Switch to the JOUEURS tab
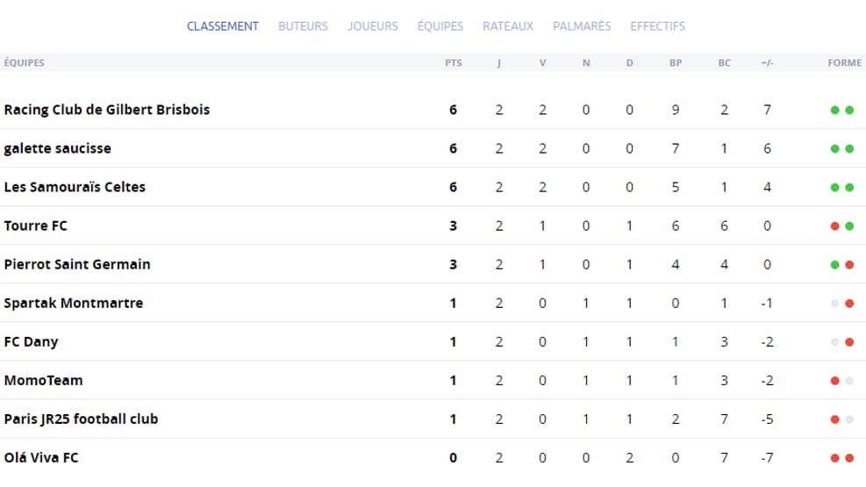 click(x=372, y=26)
